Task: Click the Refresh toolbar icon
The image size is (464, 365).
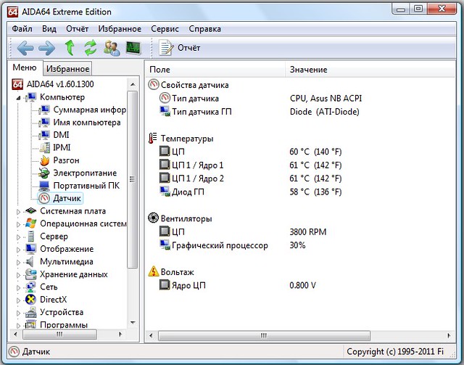Action: pos(91,48)
